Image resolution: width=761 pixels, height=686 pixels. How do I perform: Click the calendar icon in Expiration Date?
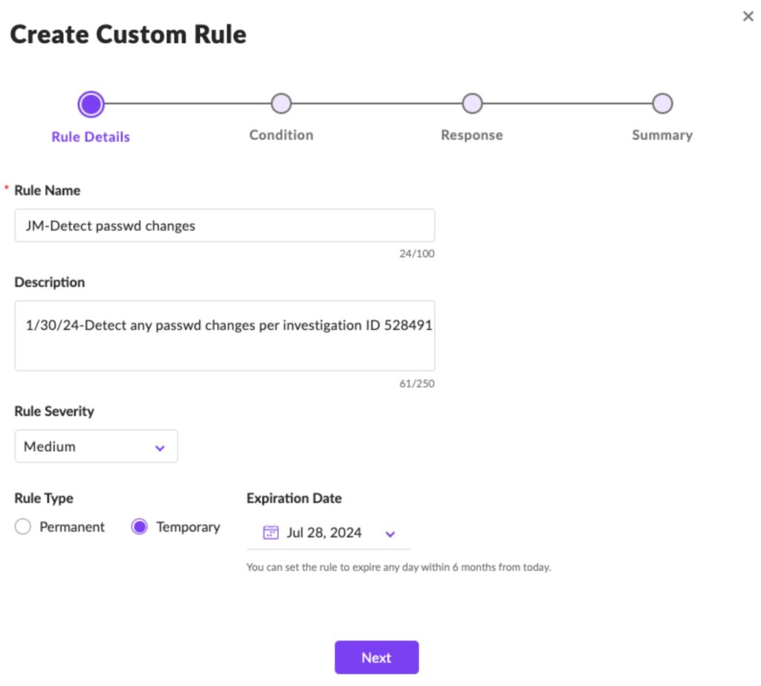[270, 532]
